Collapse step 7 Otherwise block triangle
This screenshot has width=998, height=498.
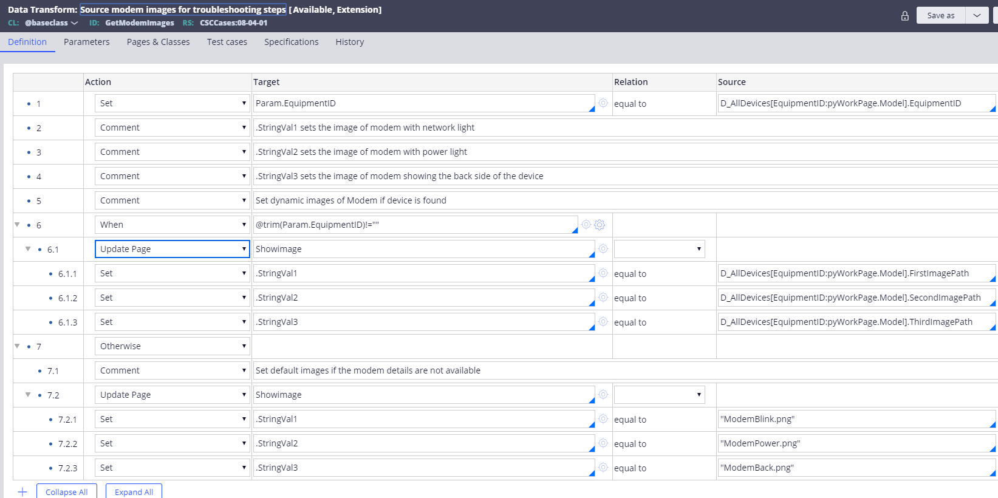click(x=17, y=346)
